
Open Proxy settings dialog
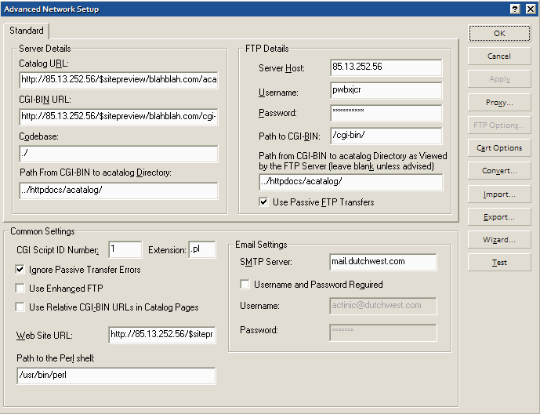(x=499, y=103)
